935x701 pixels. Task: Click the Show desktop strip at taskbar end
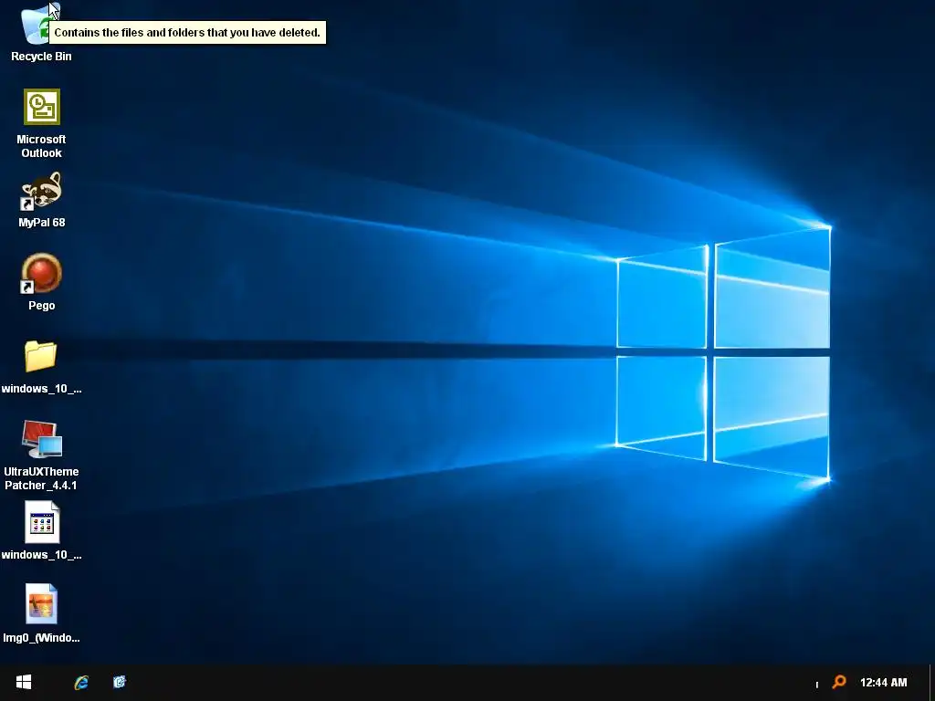click(931, 683)
